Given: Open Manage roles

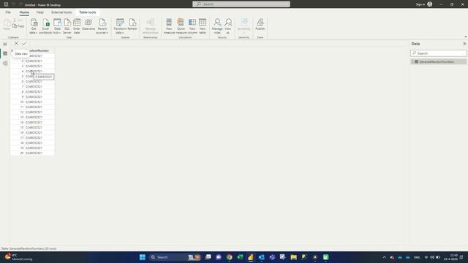Looking at the screenshot, I should (217, 26).
